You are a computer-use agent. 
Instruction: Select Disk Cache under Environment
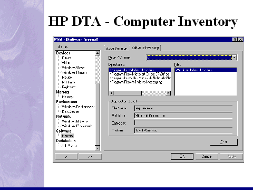(70, 111)
